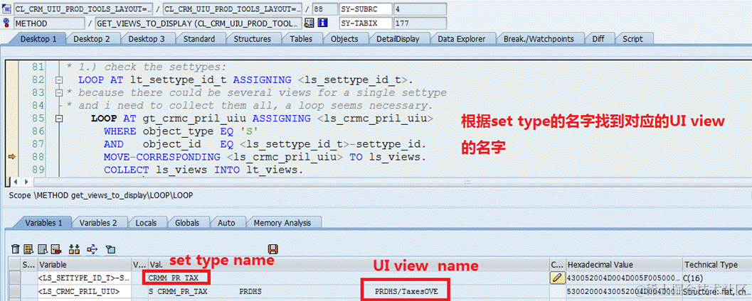The width and height of the screenshot is (752, 301).
Task: Click the blue arrows icon in variables toolbar
Action: (x=92, y=249)
